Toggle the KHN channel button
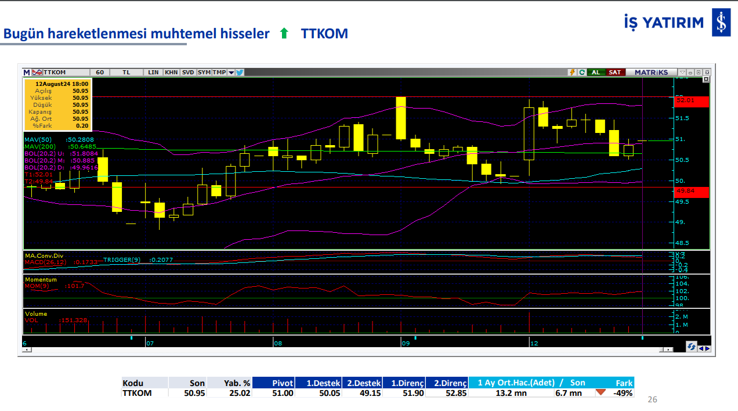 tap(171, 73)
